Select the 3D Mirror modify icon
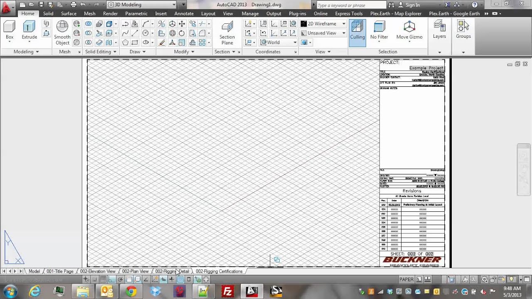This screenshot has height=299, width=532. coord(162,24)
